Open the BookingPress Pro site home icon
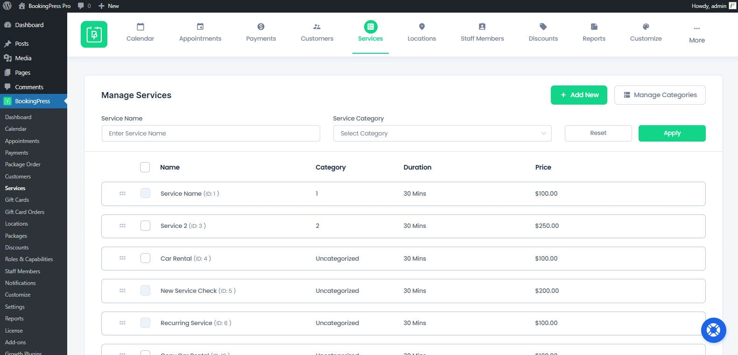The image size is (738, 355). point(22,6)
